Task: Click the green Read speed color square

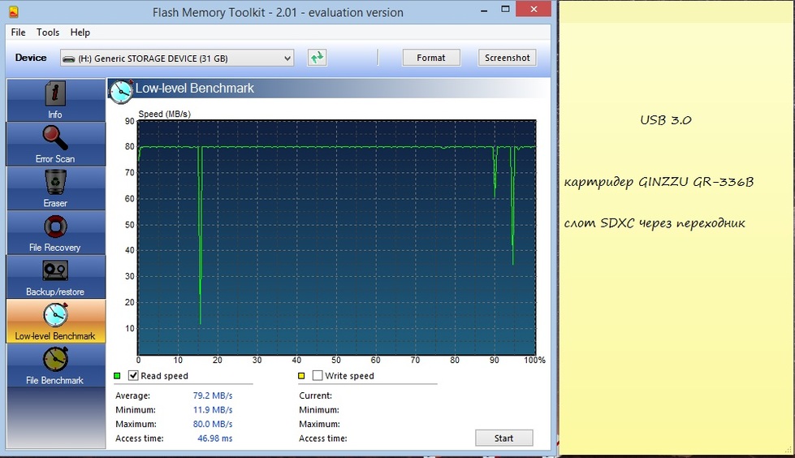Action: point(118,376)
